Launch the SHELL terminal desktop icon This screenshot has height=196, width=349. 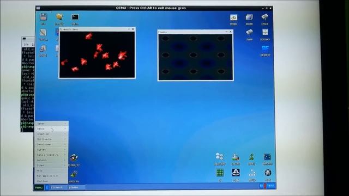(75, 17)
